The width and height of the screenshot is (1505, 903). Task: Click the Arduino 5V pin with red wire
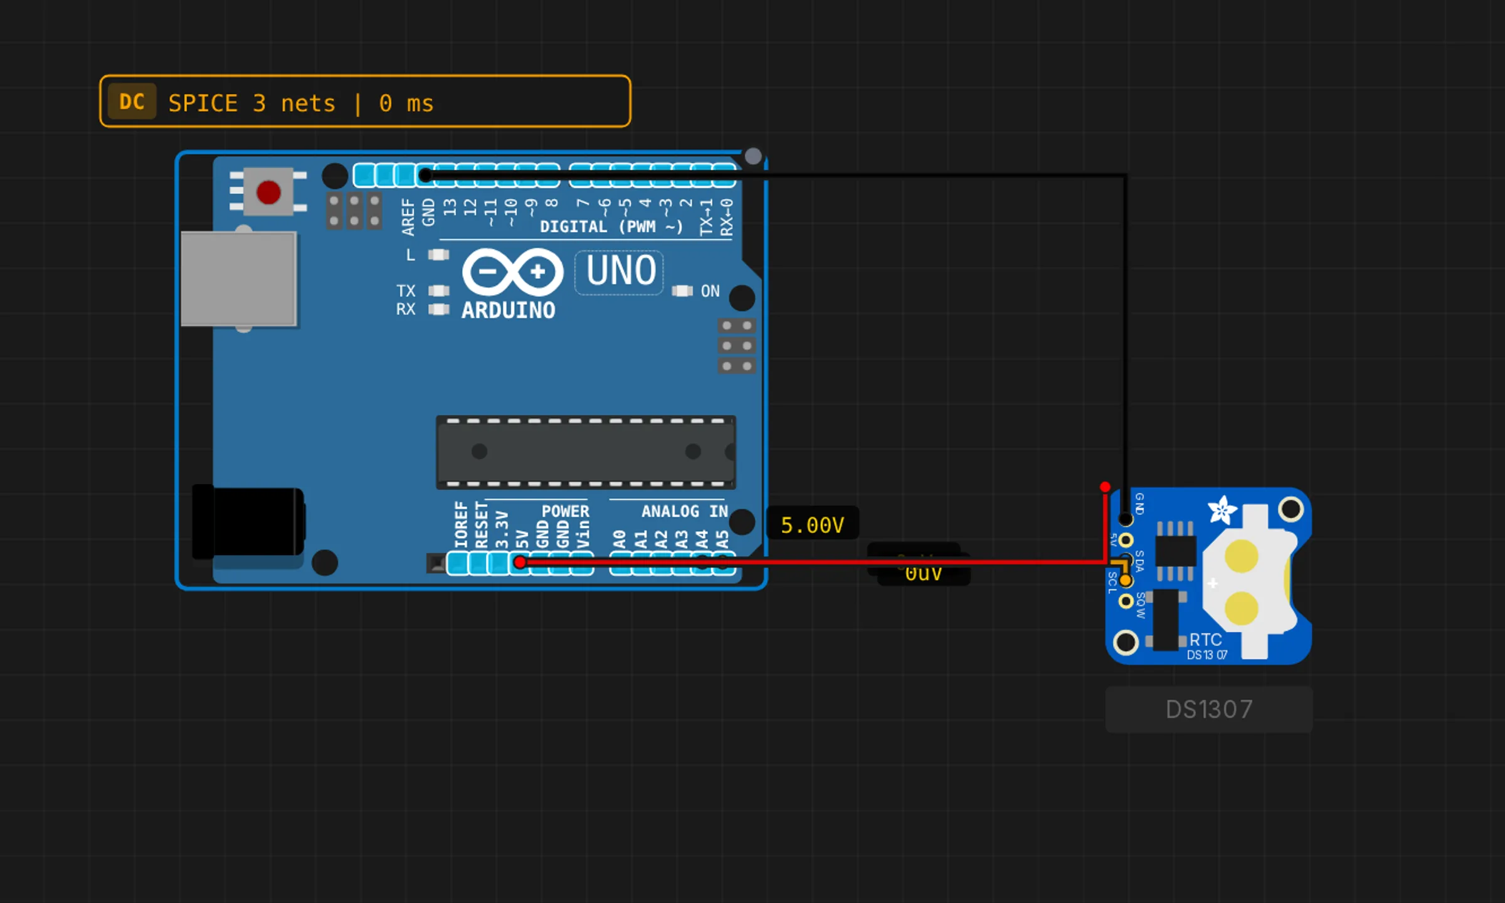pyautogui.click(x=519, y=562)
